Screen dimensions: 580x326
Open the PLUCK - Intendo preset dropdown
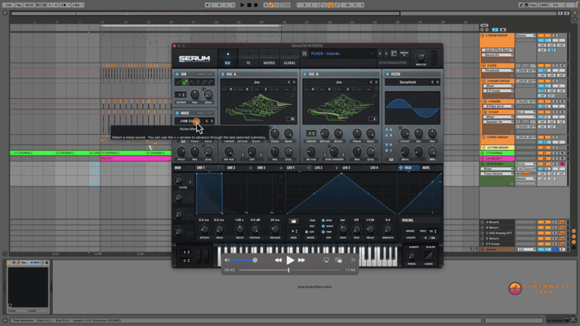coord(342,54)
